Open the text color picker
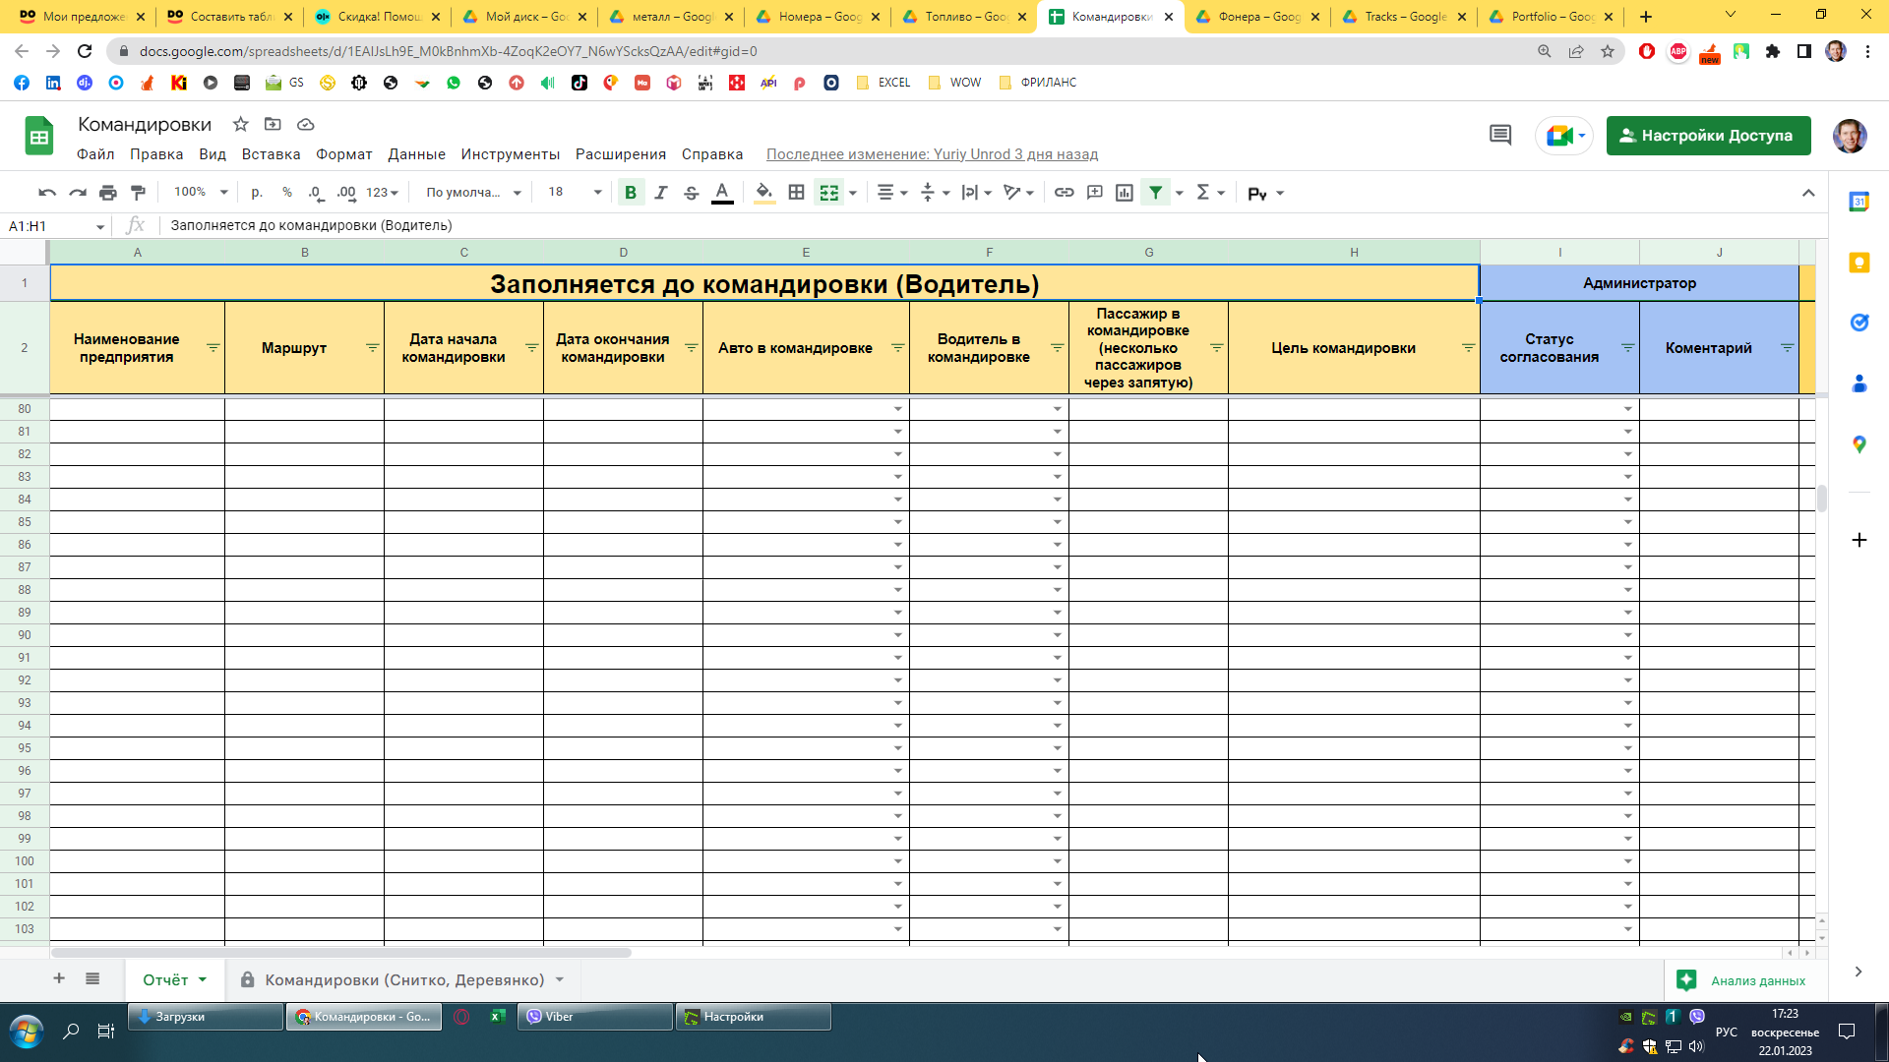1889x1062 pixels. point(722,193)
